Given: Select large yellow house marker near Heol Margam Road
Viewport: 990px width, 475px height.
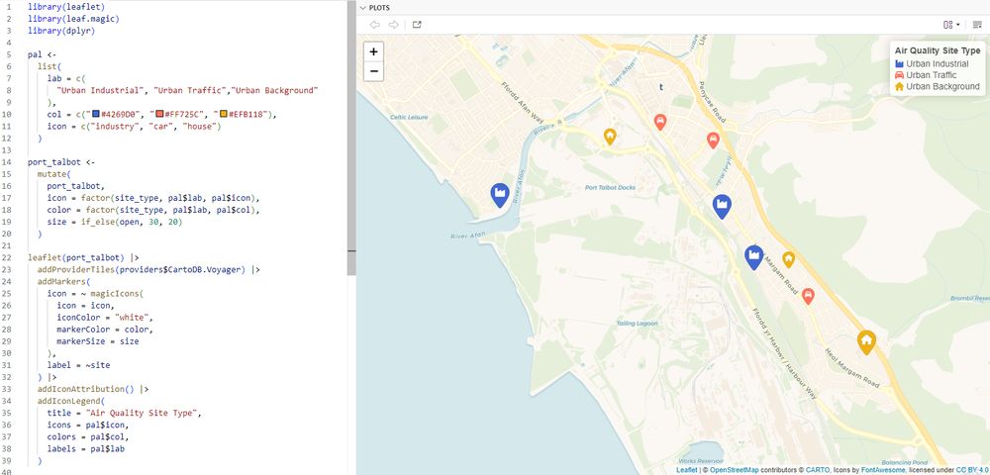Looking at the screenshot, I should coord(866,341).
